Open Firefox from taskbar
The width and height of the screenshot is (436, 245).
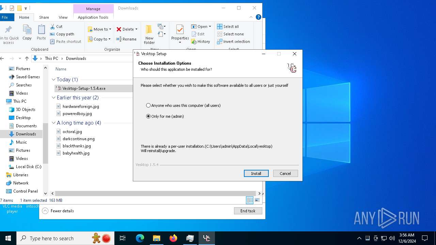click(x=173, y=238)
